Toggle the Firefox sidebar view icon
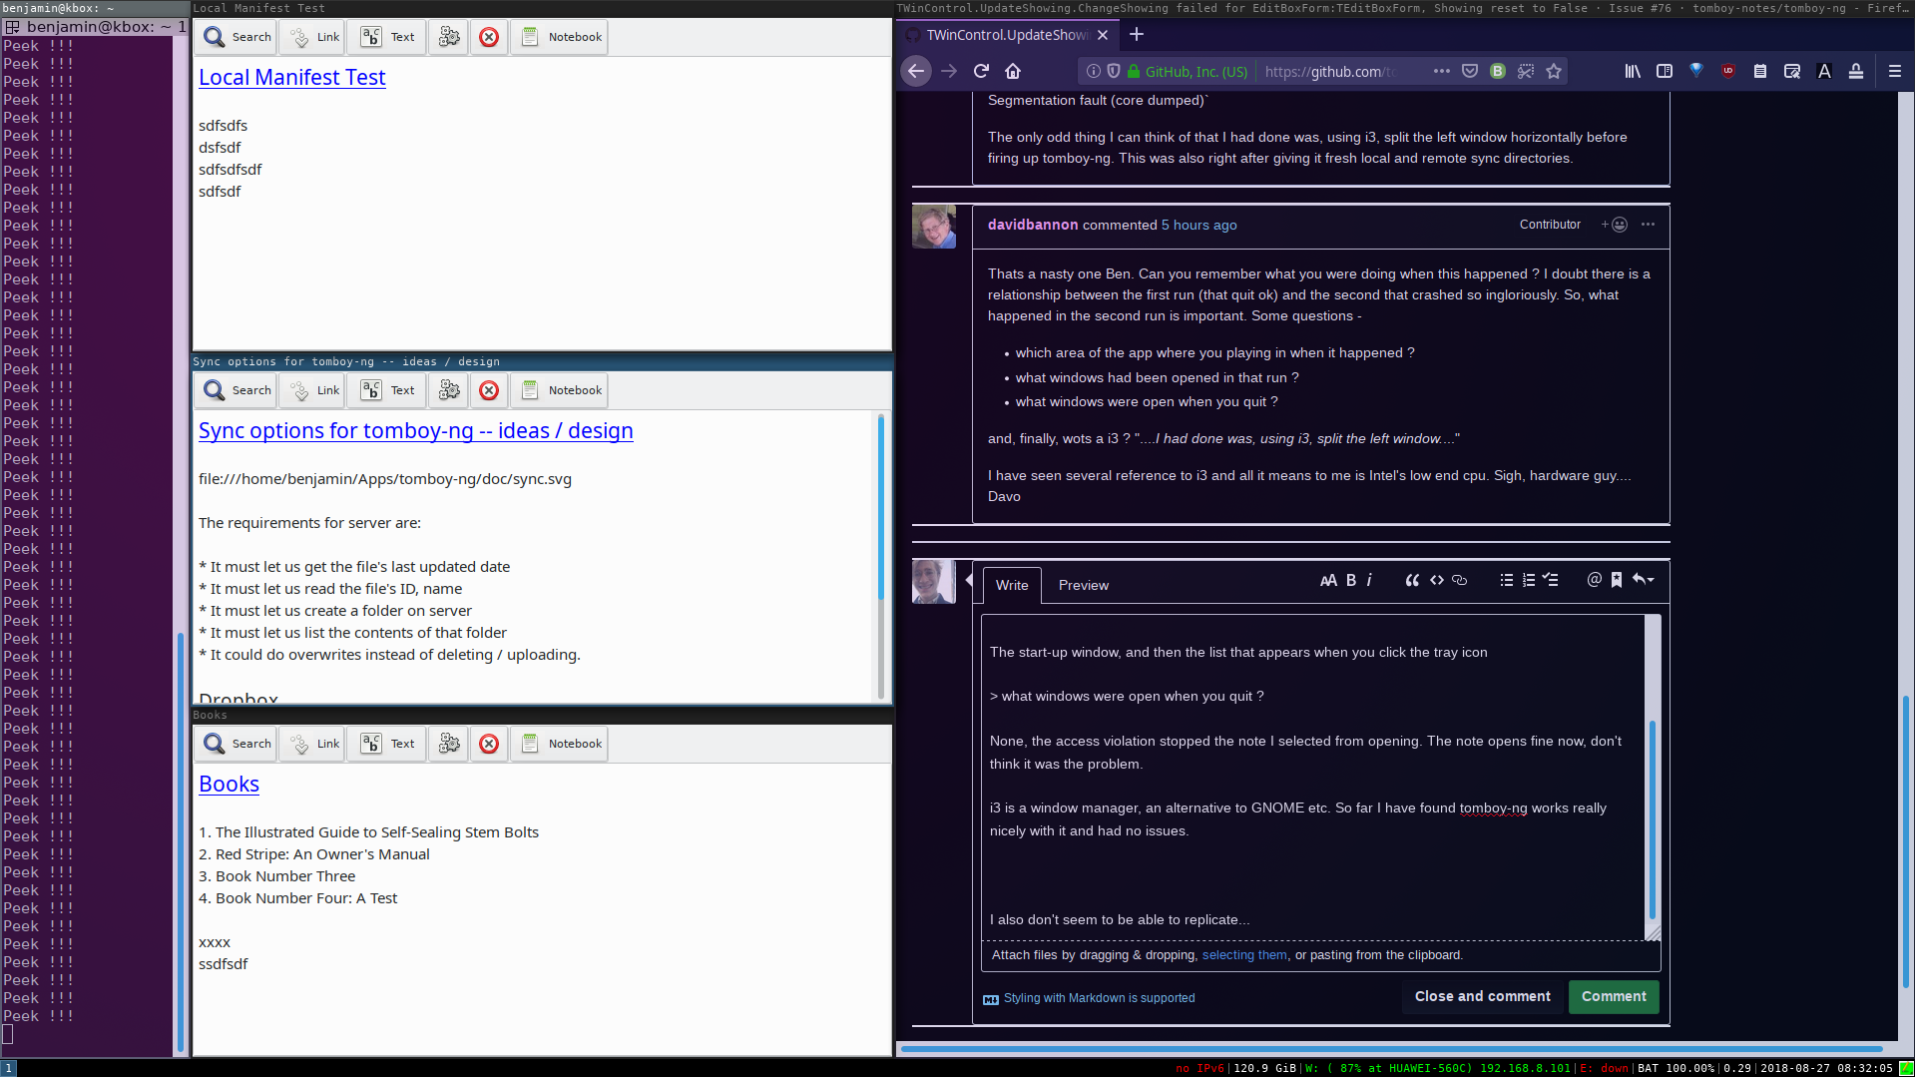Image resolution: width=1915 pixels, height=1077 pixels. 1664,71
